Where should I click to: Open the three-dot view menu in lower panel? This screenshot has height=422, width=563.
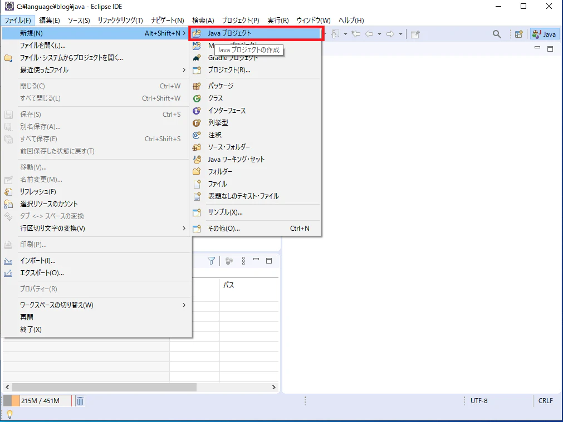click(243, 261)
